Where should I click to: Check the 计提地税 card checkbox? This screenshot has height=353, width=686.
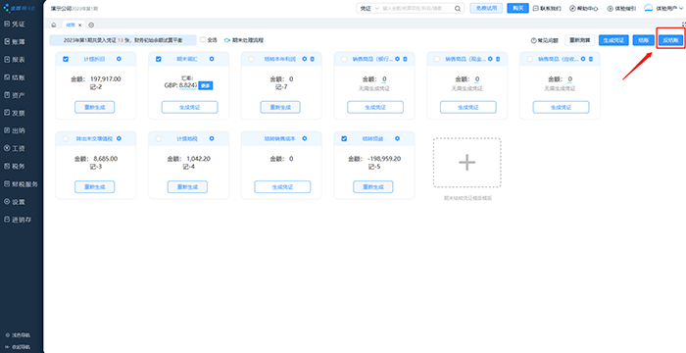point(159,138)
